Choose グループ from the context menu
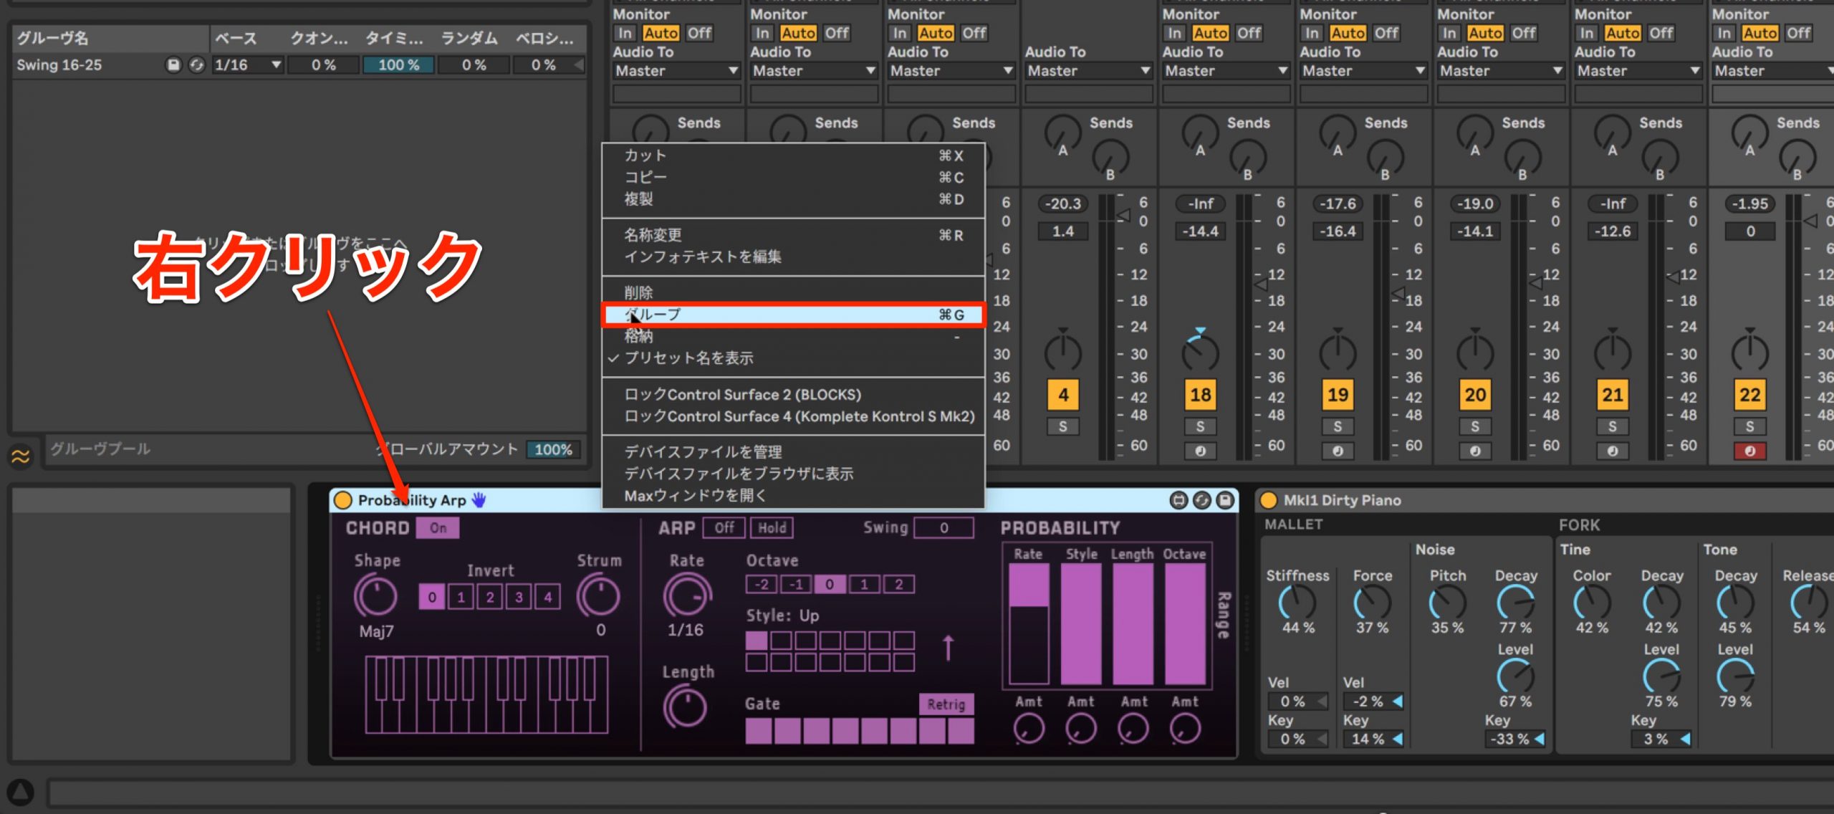Viewport: 1834px width, 814px height. point(794,315)
